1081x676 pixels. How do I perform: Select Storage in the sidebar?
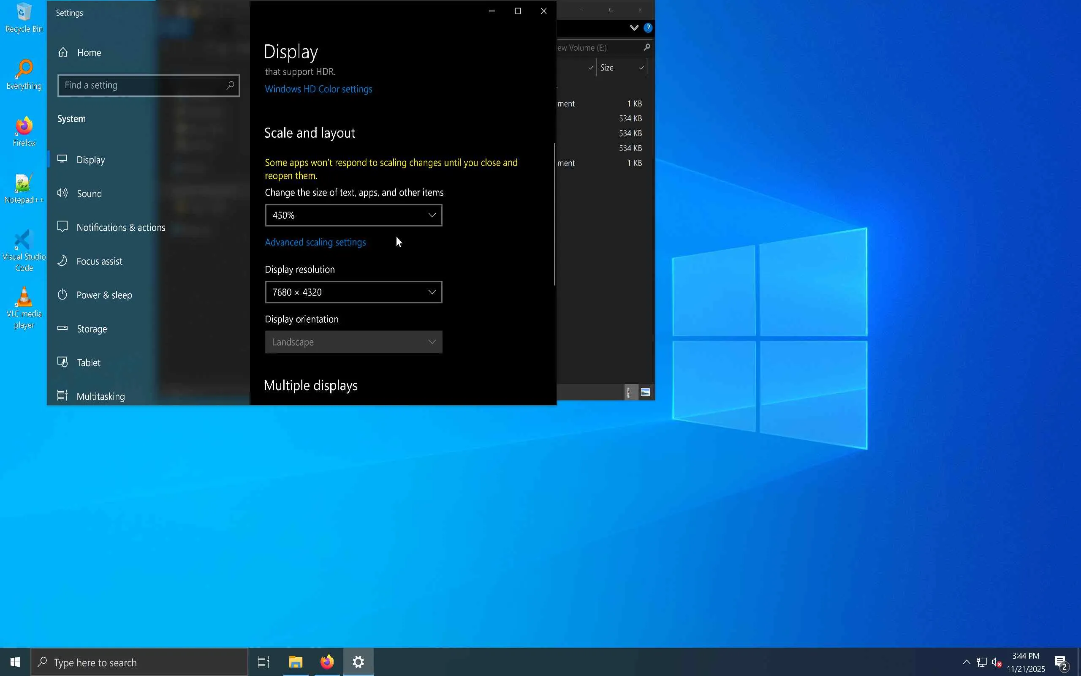tap(92, 329)
